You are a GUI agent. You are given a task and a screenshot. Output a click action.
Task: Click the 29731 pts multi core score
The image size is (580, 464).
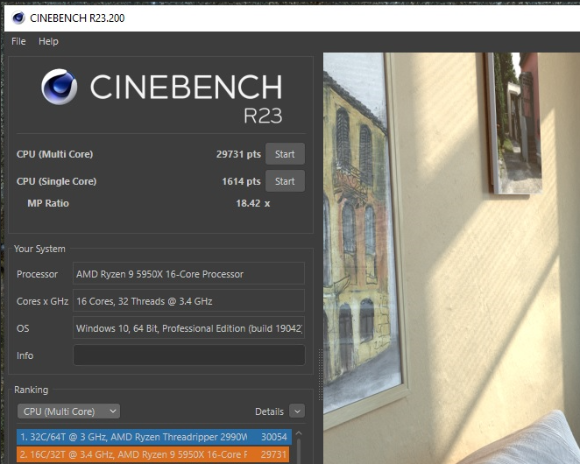(x=238, y=154)
